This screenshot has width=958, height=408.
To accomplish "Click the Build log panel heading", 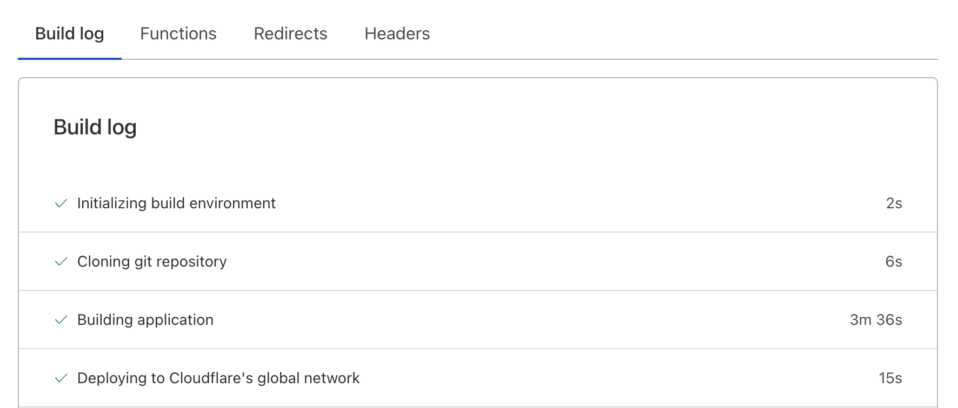I will tap(95, 127).
